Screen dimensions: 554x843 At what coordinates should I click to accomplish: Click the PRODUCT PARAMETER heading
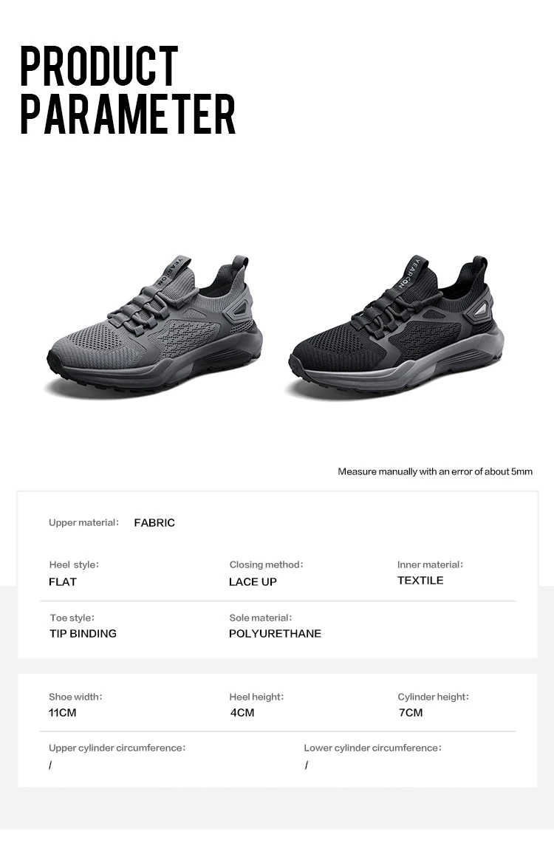(x=128, y=90)
